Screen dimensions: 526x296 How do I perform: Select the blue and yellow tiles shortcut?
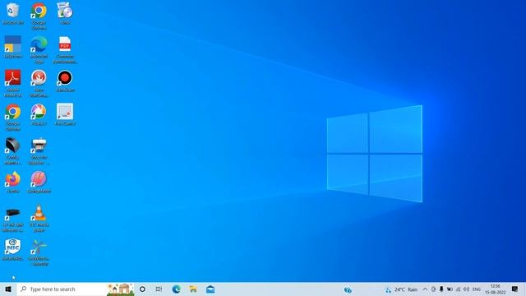tap(13, 47)
